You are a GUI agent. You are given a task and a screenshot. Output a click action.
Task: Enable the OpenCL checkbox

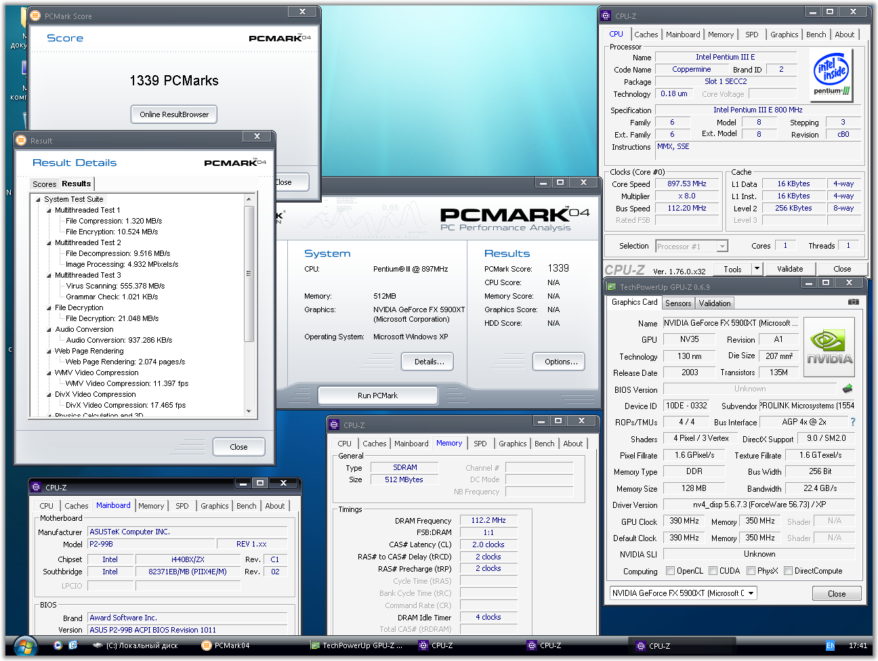point(670,571)
